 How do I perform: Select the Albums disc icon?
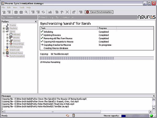pyautogui.click(x=11, y=35)
